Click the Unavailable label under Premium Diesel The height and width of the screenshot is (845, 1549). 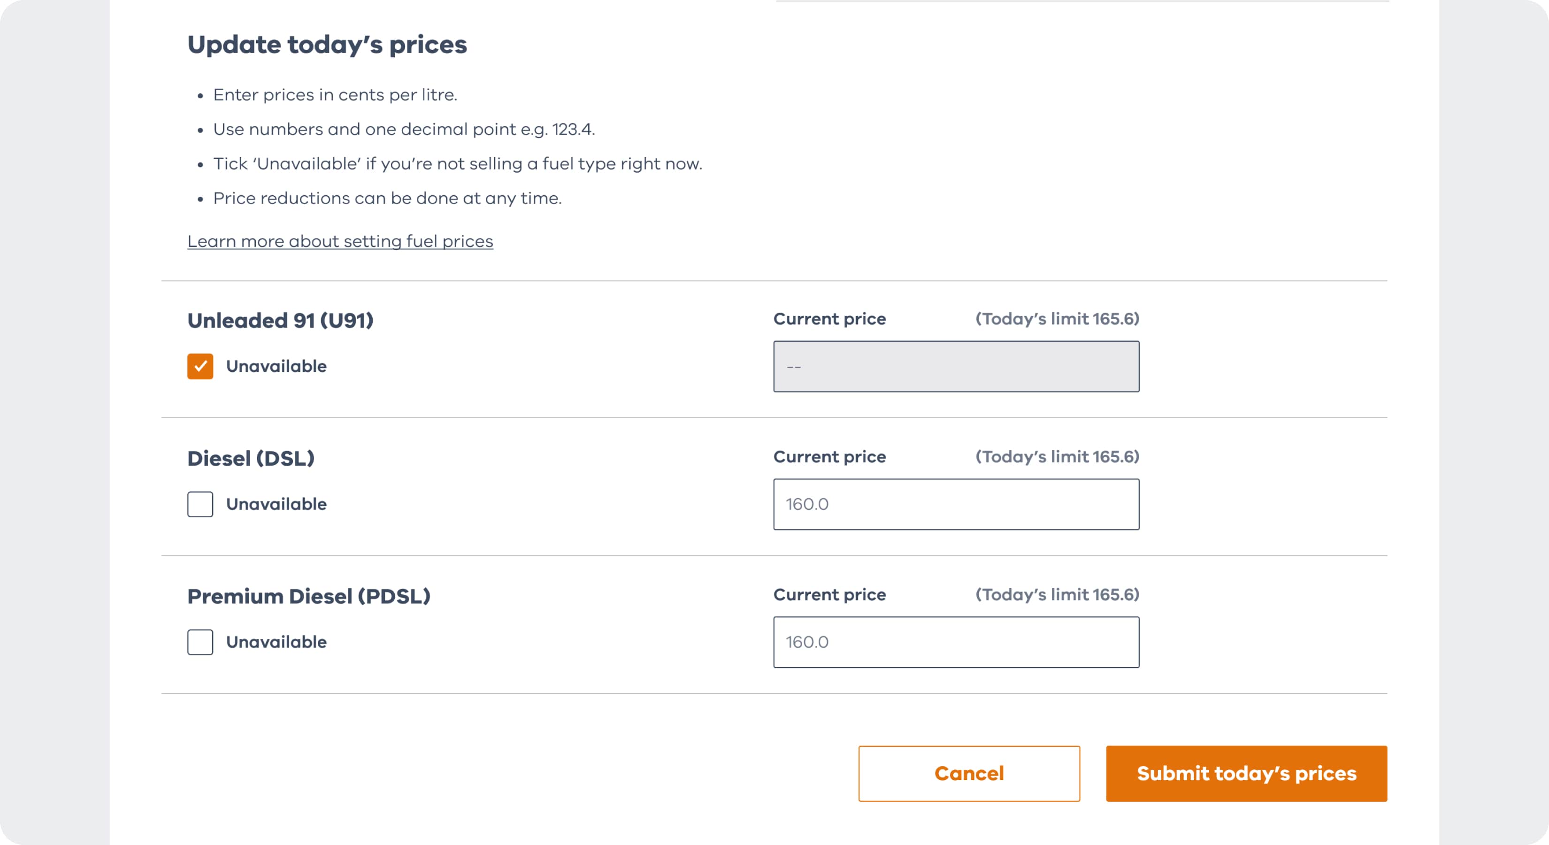click(x=276, y=642)
